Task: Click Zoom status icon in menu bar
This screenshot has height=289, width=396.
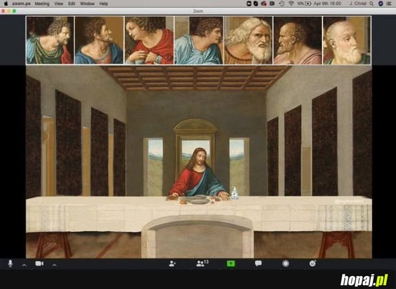Action: point(249,3)
